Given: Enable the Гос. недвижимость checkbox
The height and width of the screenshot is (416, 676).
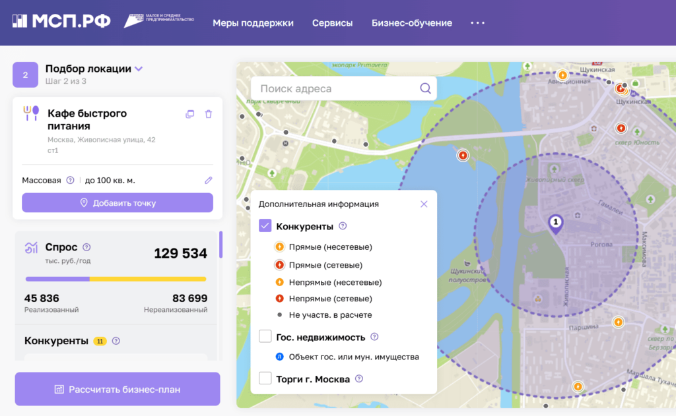Looking at the screenshot, I should [x=265, y=337].
